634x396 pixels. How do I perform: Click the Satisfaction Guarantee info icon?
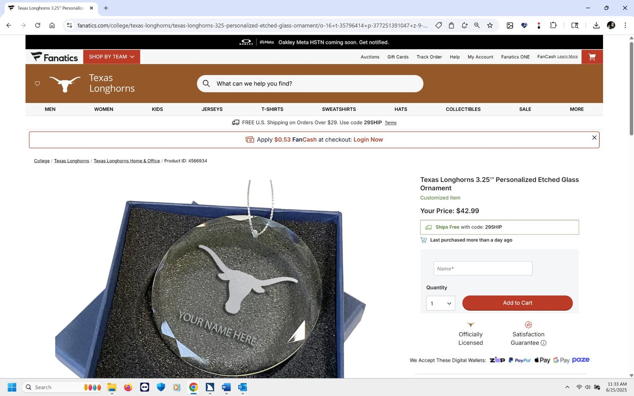pyautogui.click(x=543, y=343)
